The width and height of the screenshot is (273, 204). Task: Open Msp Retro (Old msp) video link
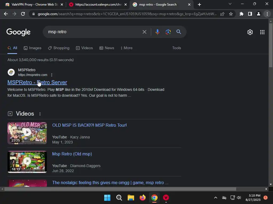(x=72, y=154)
